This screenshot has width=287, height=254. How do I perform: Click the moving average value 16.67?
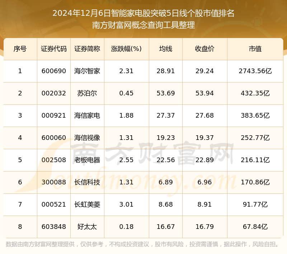[x=166, y=227]
